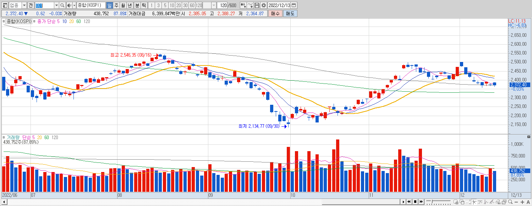Click the left scroll arrow on bottom scrollbar
This screenshot has width=532, height=206.
coord(4,202)
